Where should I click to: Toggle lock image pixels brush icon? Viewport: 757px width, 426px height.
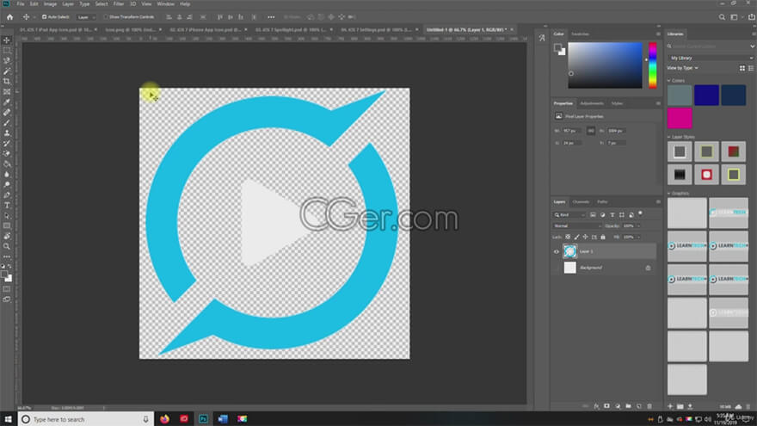coord(576,238)
